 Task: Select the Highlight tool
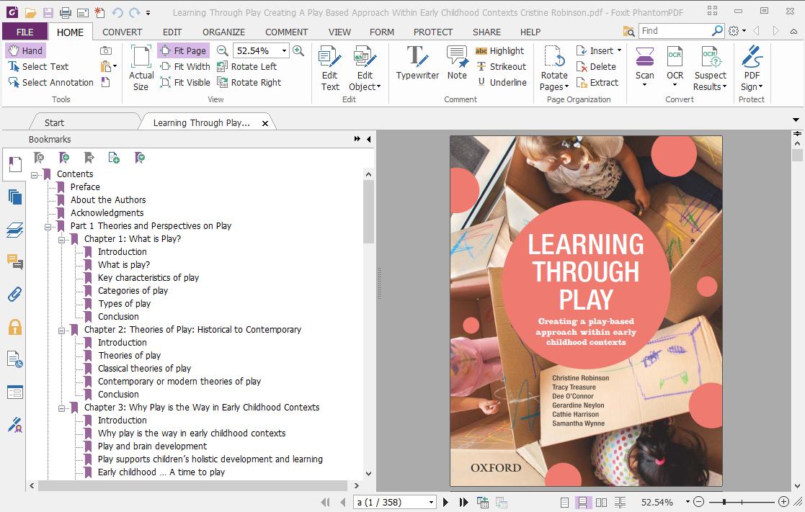[500, 50]
